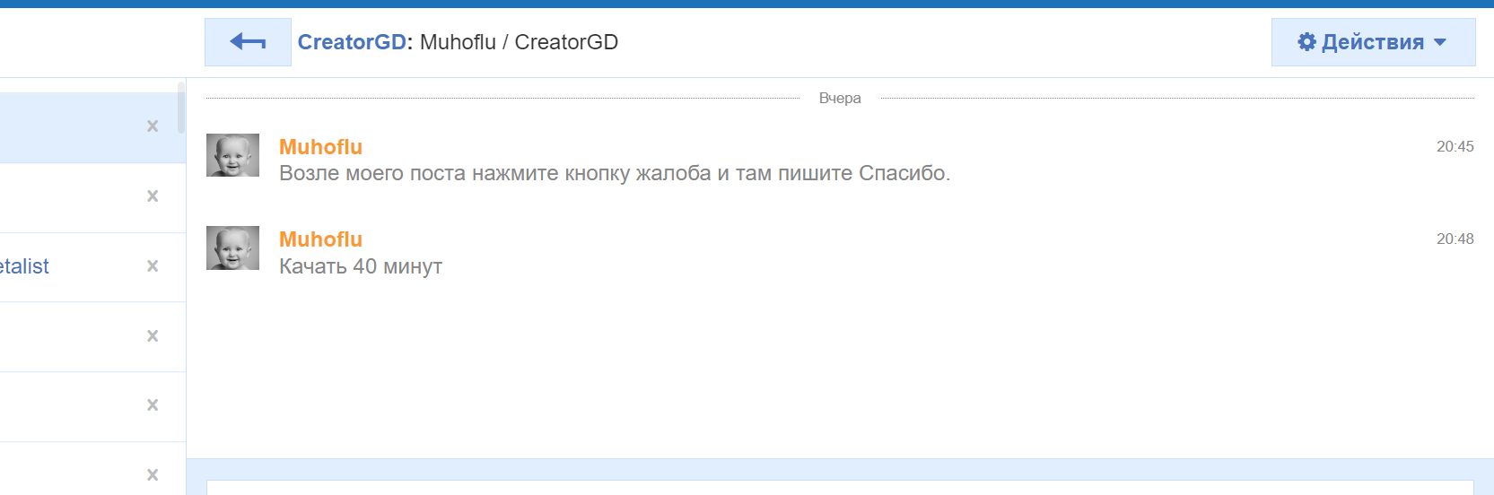The width and height of the screenshot is (1494, 495).
Task: Click conversation title 'Muhoflu / CreatorGD'
Action: [x=519, y=42]
